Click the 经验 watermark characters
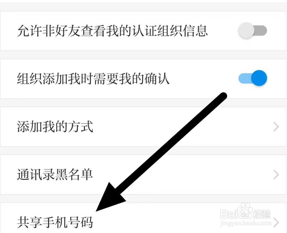This screenshot has height=233, width=287. point(262,214)
